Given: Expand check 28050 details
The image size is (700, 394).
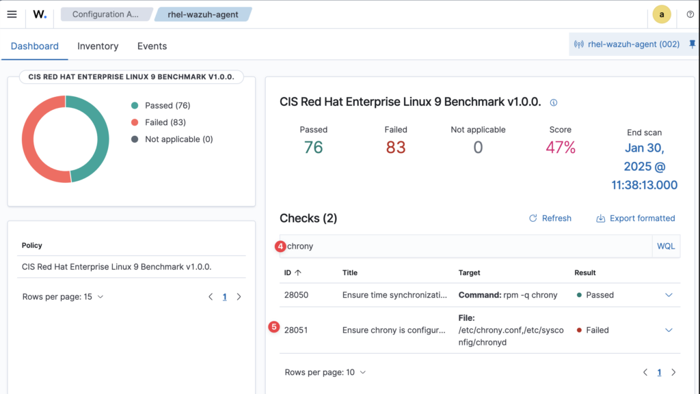Looking at the screenshot, I should (669, 295).
